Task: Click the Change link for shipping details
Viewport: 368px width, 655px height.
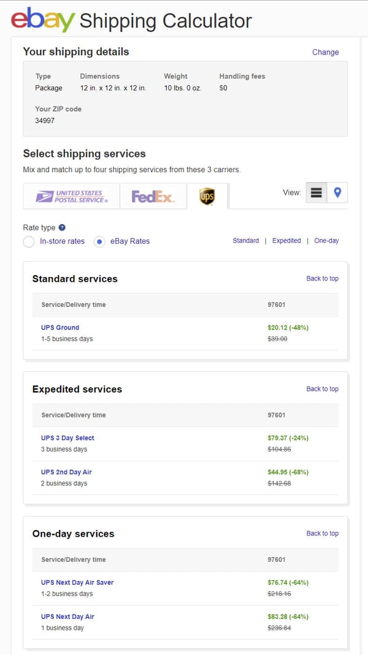Action: (x=325, y=52)
